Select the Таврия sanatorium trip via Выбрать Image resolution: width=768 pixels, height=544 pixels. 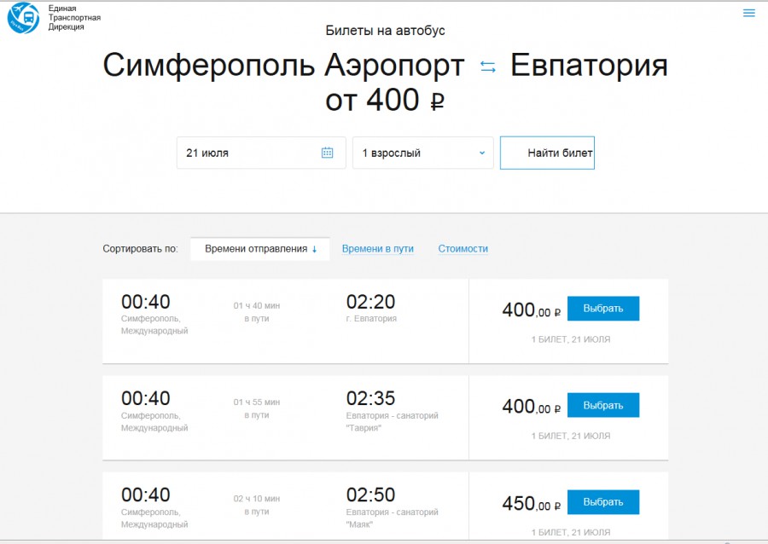click(x=603, y=405)
